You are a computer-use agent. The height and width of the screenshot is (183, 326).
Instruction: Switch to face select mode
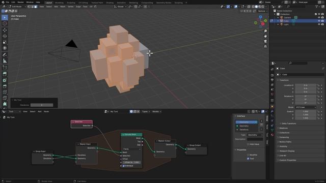(x=36, y=7)
